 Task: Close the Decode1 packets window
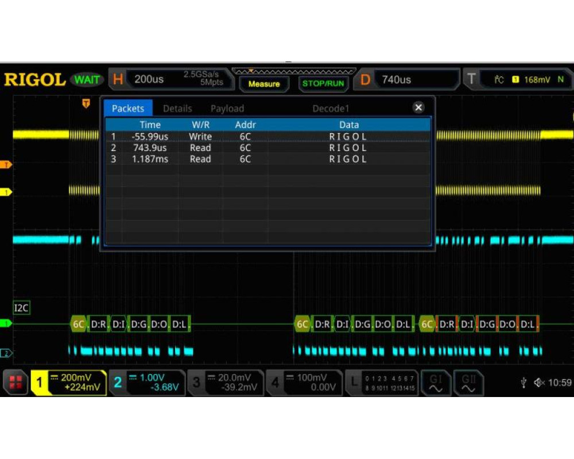[x=418, y=108]
